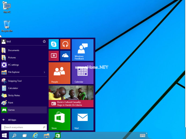Viewport: 186px width, 139px height.
Task: Launch the Windows Feedback tile
Action: (82, 50)
